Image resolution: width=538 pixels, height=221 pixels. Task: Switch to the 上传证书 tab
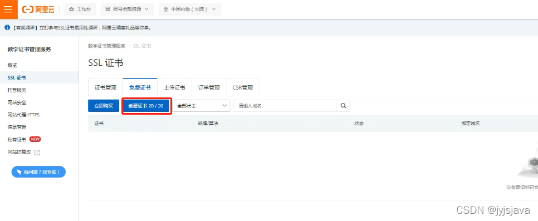174,87
